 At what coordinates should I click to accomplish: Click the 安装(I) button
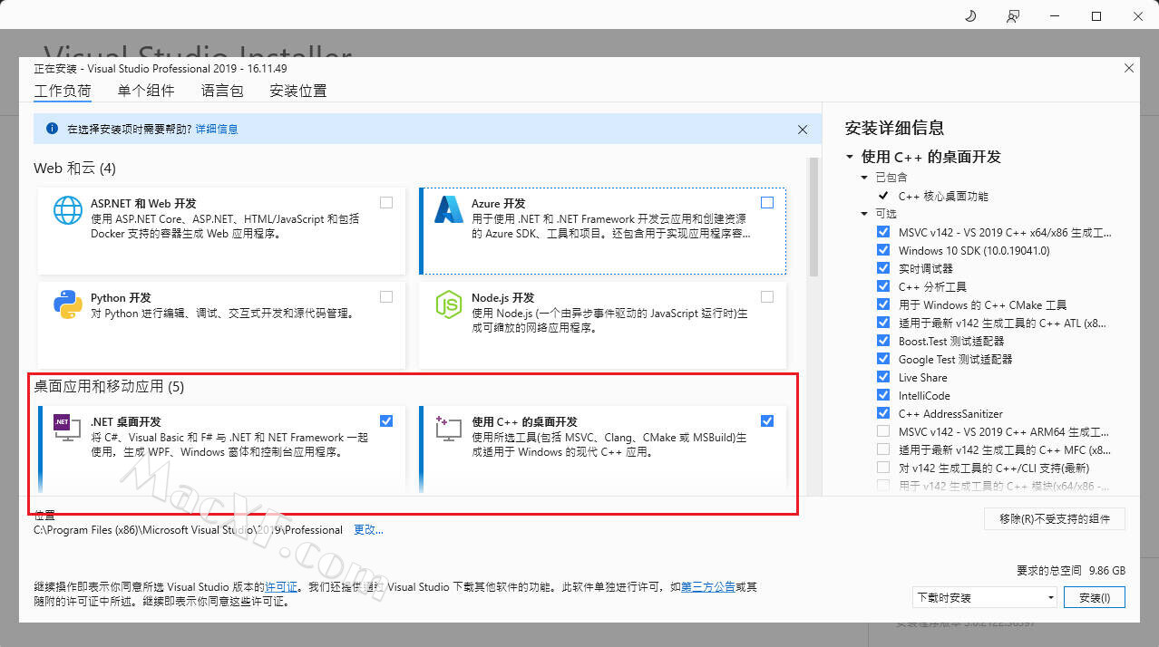(1095, 597)
